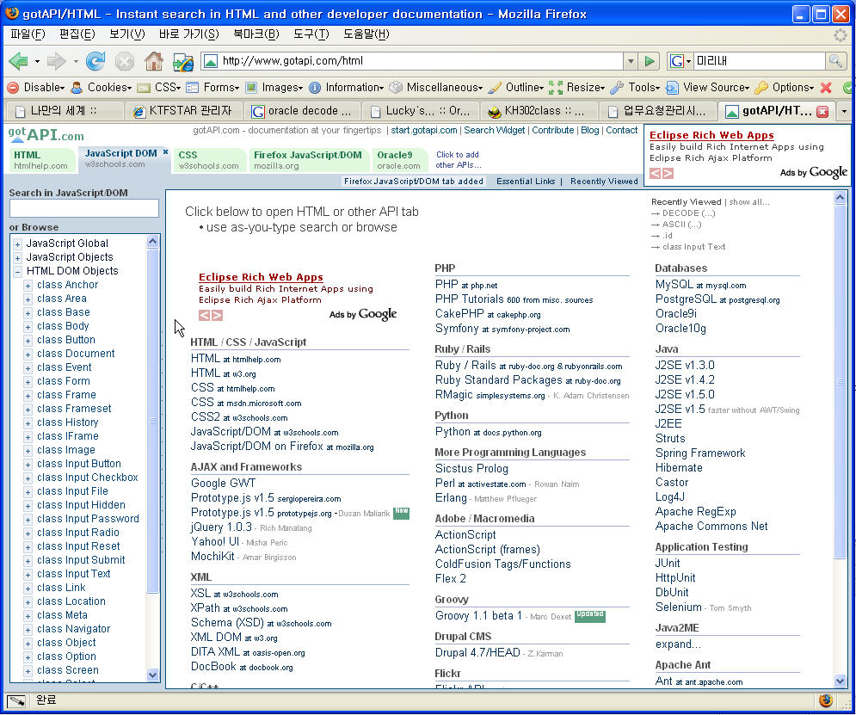856x715 pixels.
Task: Select class Location tree item
Action: tap(71, 601)
